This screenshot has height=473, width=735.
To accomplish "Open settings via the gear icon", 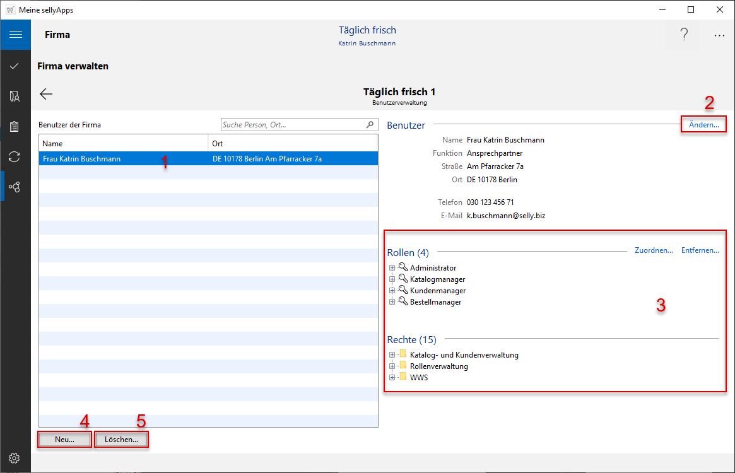I will click(x=15, y=458).
